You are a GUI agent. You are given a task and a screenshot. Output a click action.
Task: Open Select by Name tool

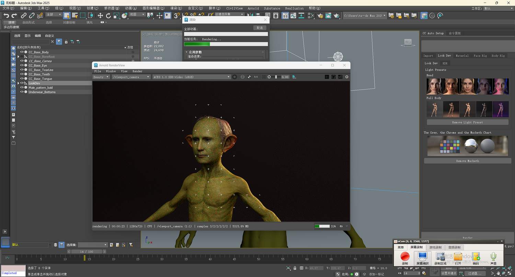(75, 15)
